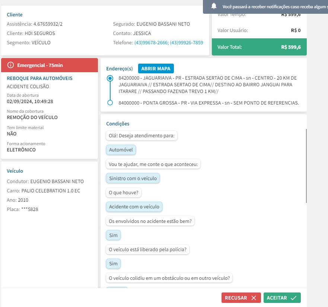Accept the request with ACEITAR button
The height and width of the screenshot is (307, 328).
coord(282,298)
